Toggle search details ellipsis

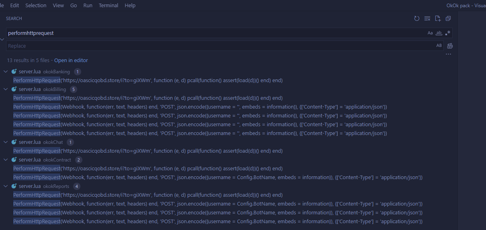pos(449,54)
